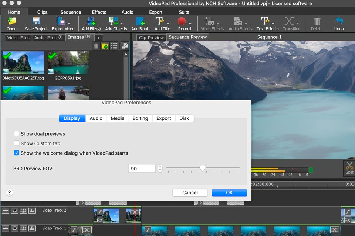Click the 360 Preview FOV stepper arrows
The height and width of the screenshot is (236, 355).
tap(160, 169)
